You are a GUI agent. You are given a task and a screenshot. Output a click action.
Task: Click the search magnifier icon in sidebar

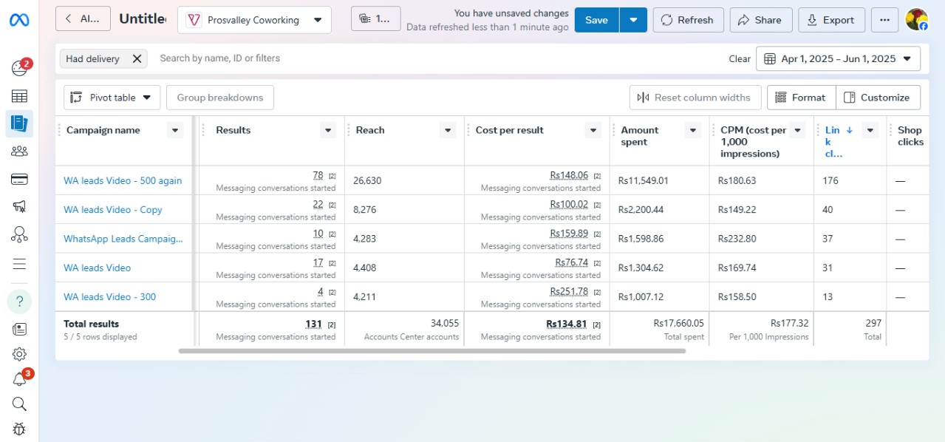tap(19, 404)
